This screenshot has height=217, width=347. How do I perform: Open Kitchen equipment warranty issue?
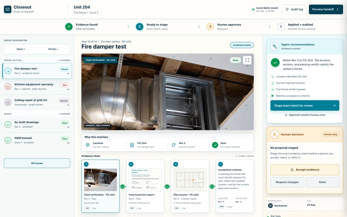(x=37, y=87)
